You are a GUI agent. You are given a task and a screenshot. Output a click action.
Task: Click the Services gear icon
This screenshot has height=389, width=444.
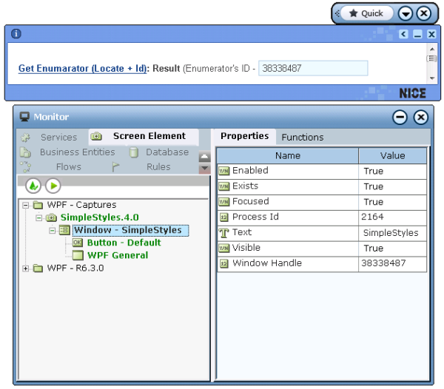(25, 138)
